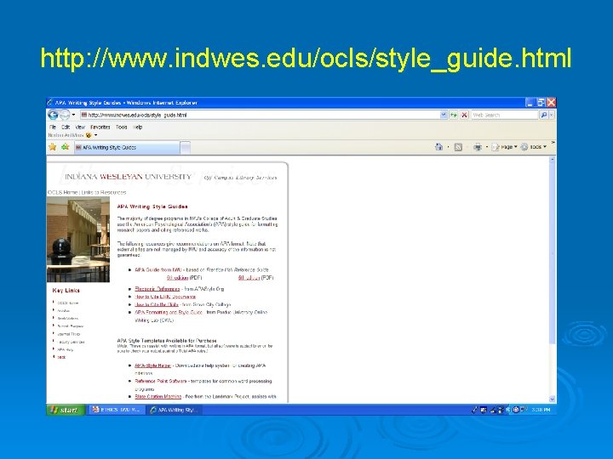613x459 pixels.
Task: Open the Tools gear dropdown in command bar
Action: click(533, 147)
